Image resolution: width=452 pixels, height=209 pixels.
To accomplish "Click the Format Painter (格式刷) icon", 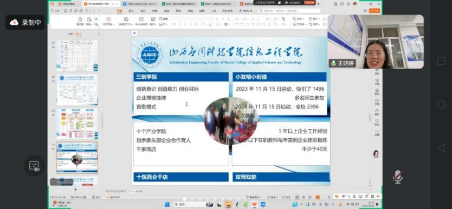I will (x=80, y=19).
